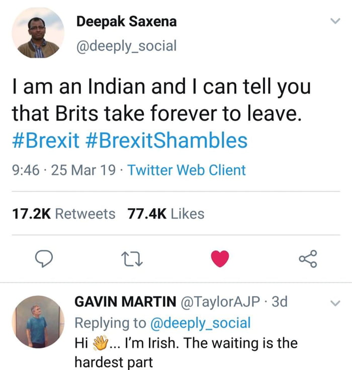Screen dimensions: 352x370
Task: Click the GAVIN MARTIN display name
Action: (125, 303)
